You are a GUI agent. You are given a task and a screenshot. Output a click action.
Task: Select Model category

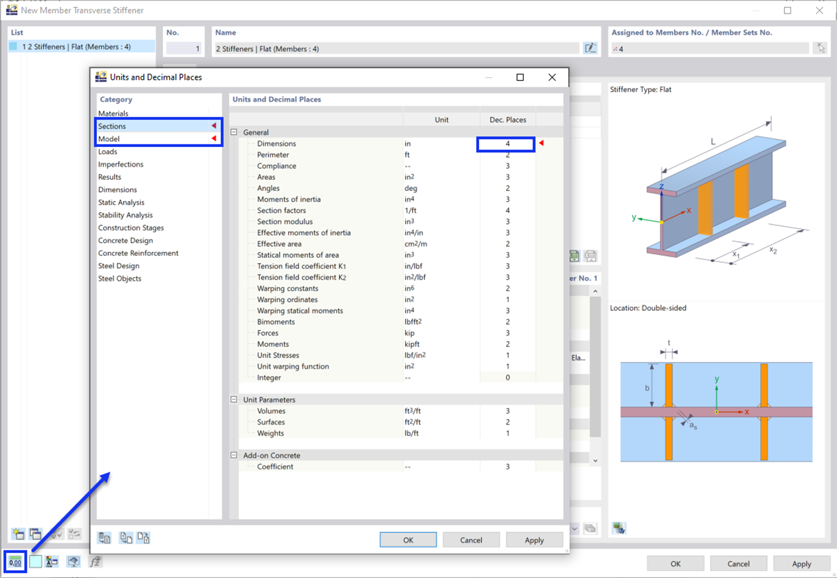tap(159, 138)
